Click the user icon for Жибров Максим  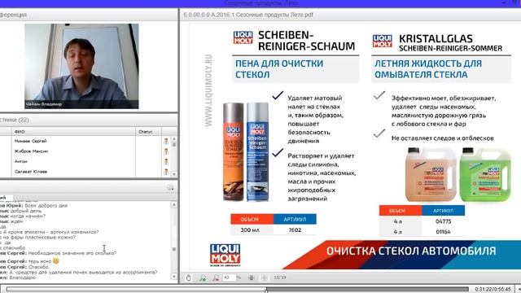[166, 151]
